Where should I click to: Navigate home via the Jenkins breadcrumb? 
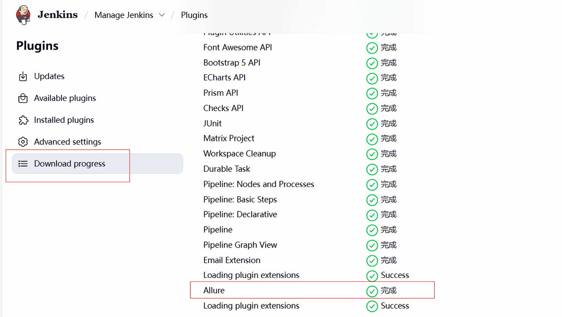[57, 14]
